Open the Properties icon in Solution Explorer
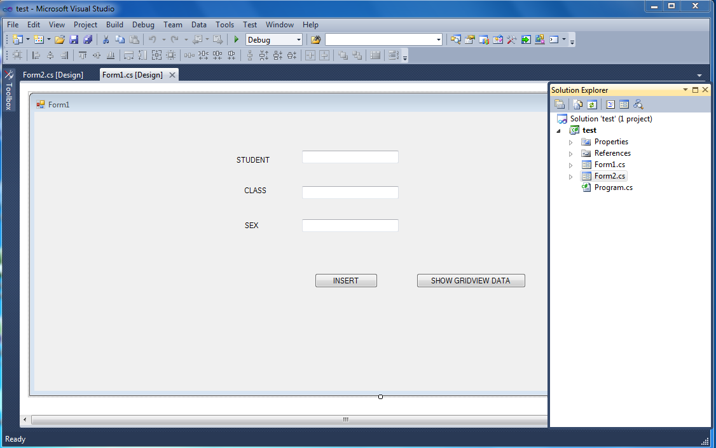 560,104
